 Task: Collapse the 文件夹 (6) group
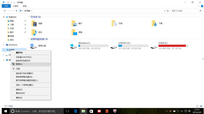coord(29,17)
